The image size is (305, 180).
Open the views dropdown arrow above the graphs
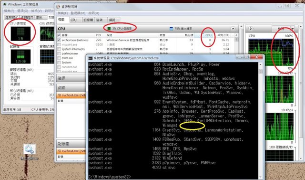(292, 29)
